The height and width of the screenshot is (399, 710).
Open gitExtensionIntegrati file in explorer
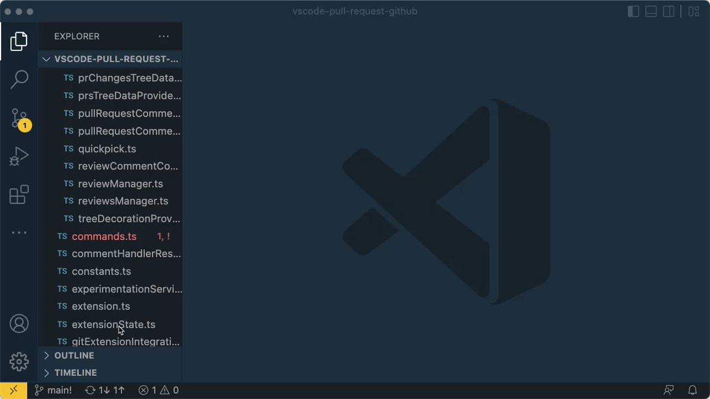111,341
